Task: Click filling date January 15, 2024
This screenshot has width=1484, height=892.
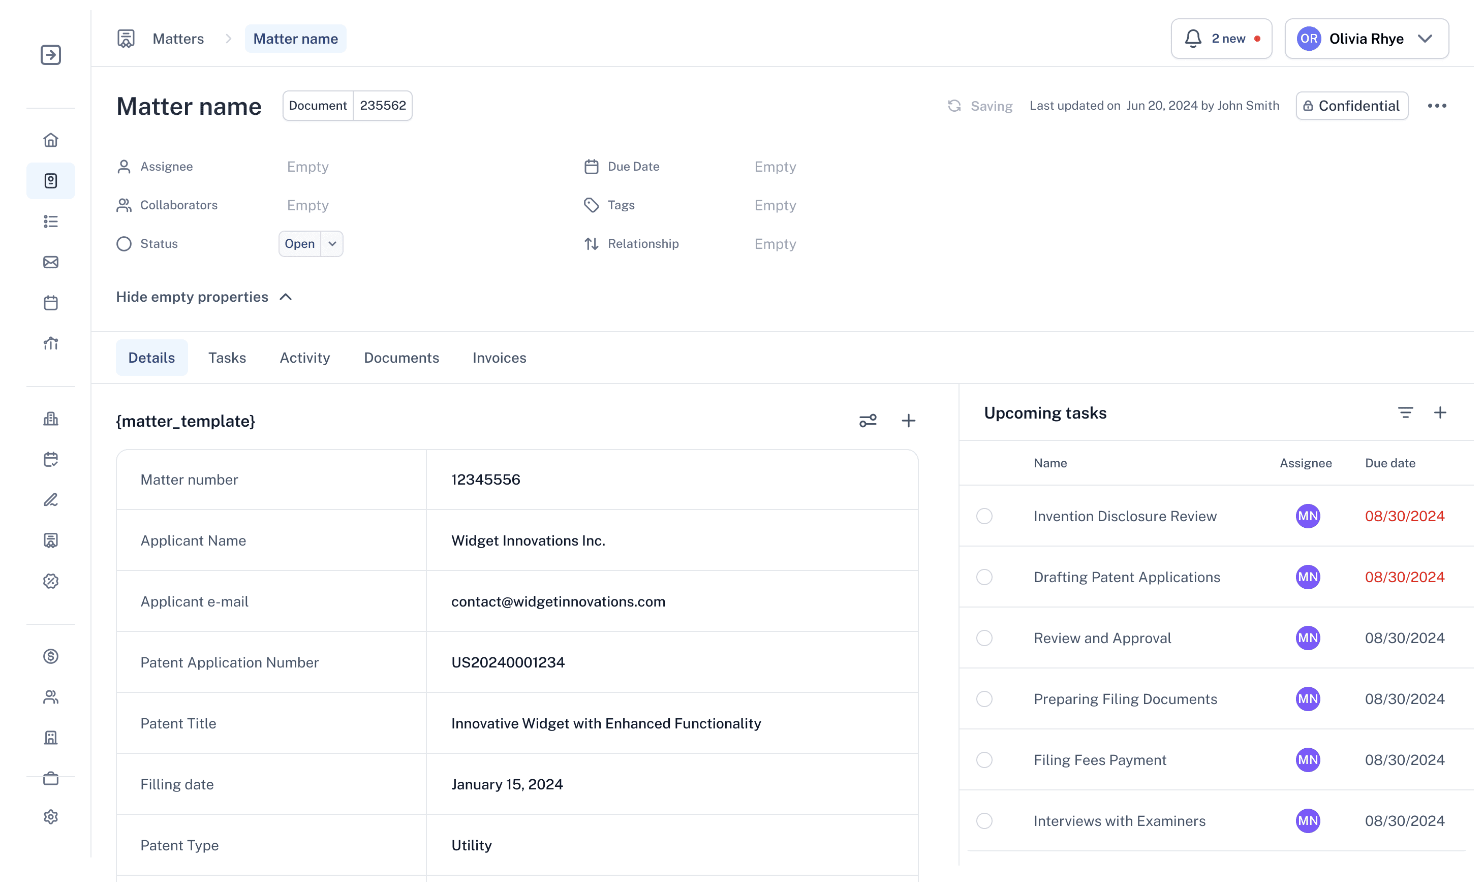Action: 507,784
